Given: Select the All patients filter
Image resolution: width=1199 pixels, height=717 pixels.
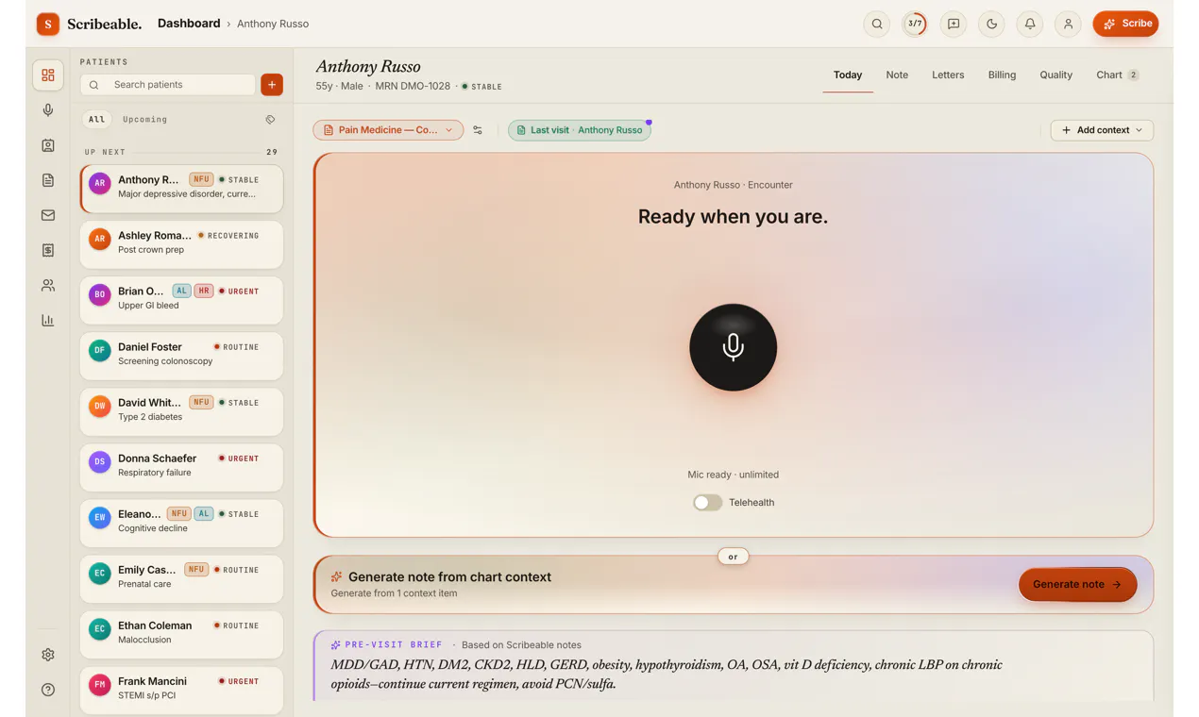Looking at the screenshot, I should [x=96, y=120].
